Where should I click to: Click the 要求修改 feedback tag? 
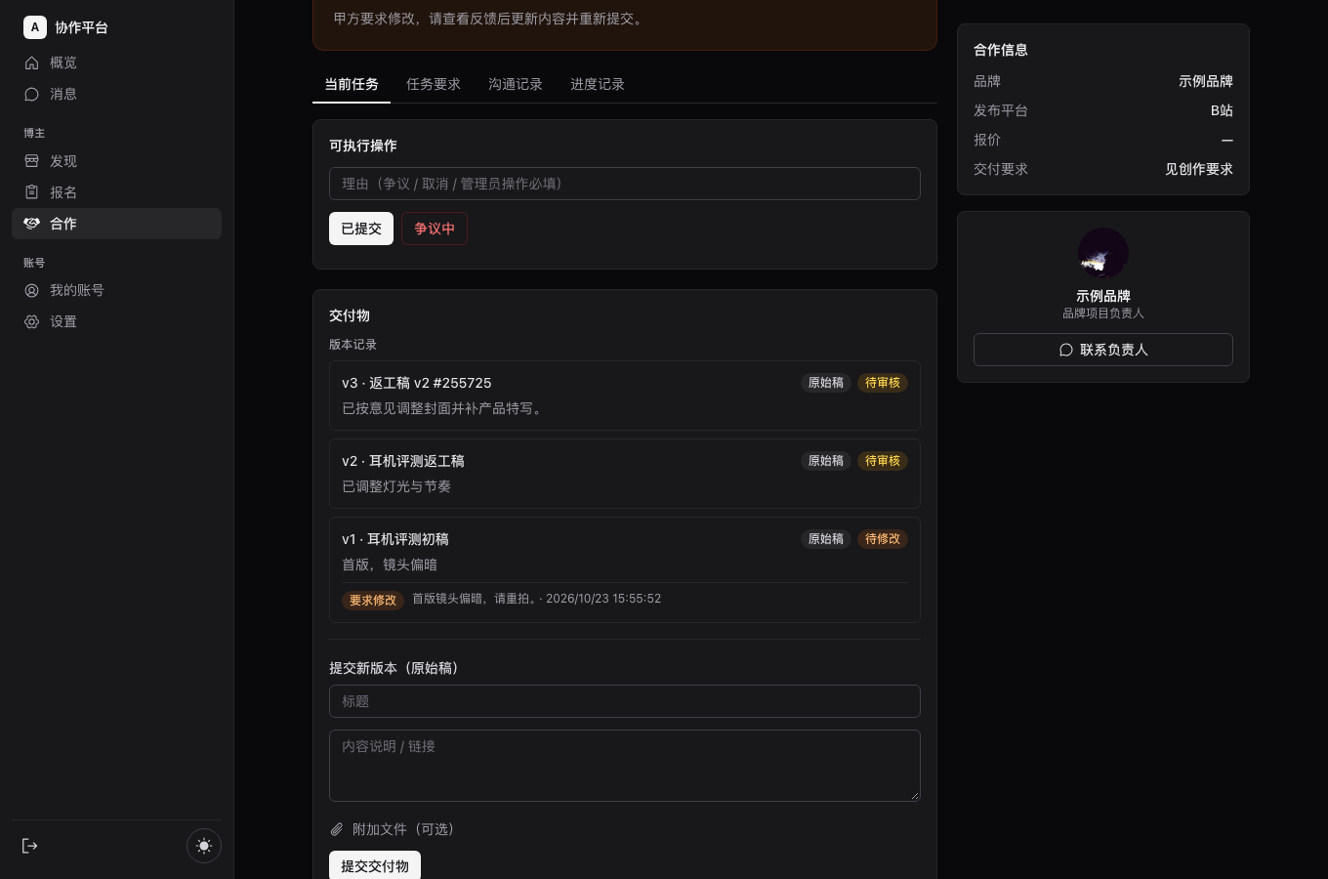tap(373, 601)
